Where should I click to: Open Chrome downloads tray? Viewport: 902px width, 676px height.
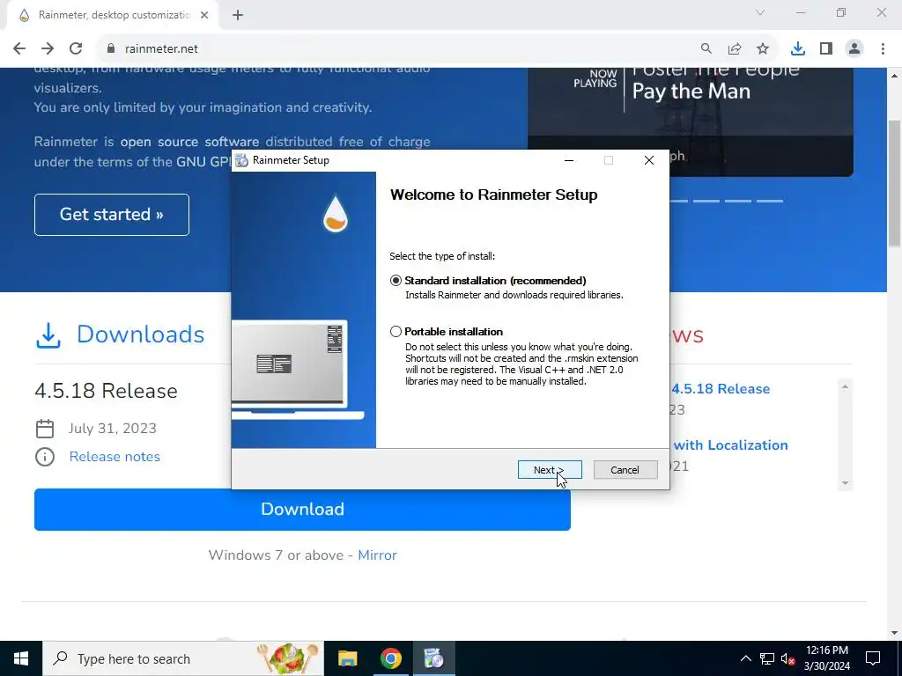point(798,49)
